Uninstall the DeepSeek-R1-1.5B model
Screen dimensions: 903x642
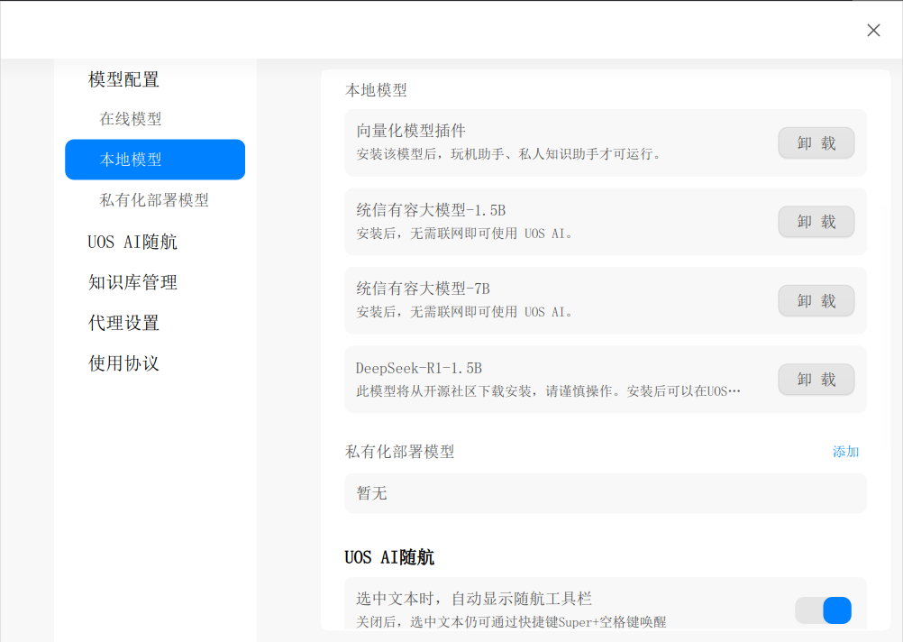(816, 380)
